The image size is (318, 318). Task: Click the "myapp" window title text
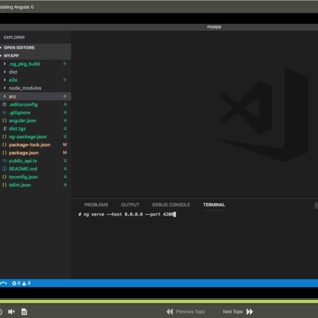(x=214, y=27)
